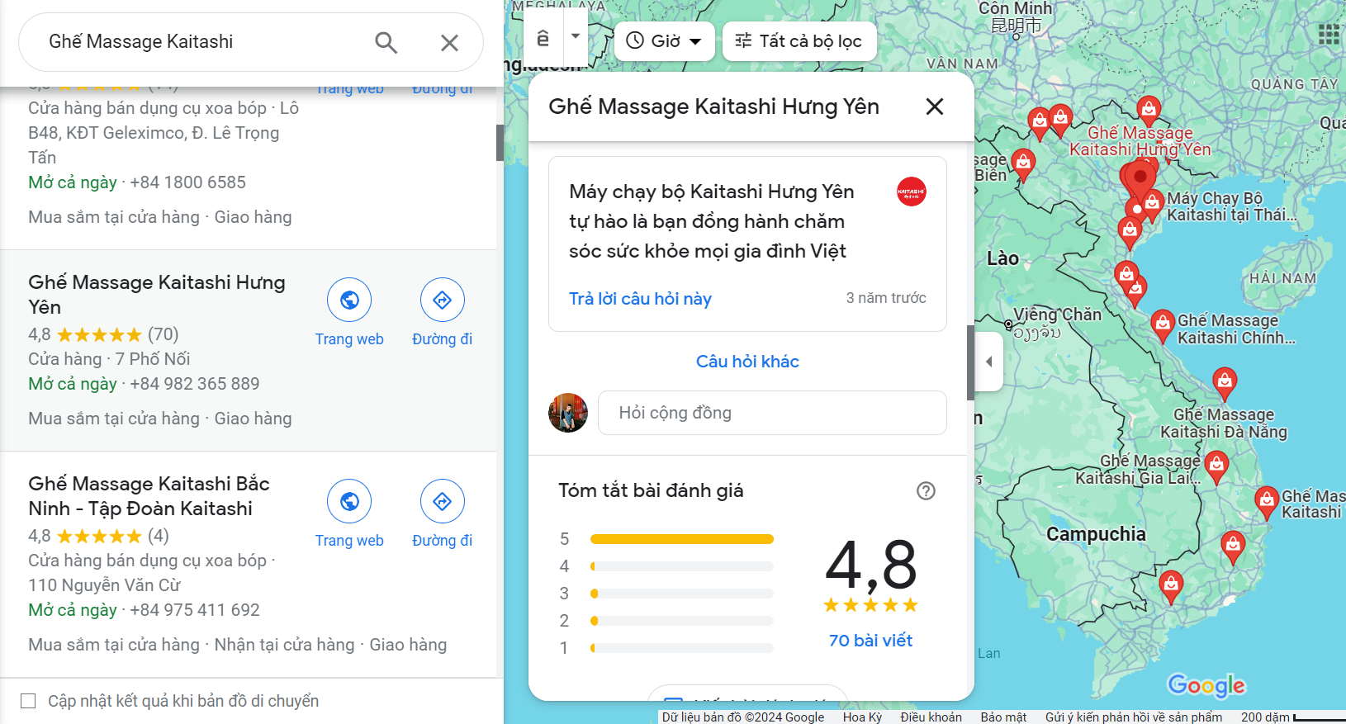Select Ghế Massage Kaitashi Hưng Yên result title

point(157,295)
